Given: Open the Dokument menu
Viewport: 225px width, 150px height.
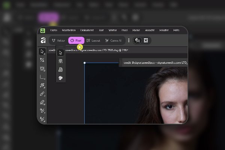Looking at the screenshot, I should coord(87,30).
